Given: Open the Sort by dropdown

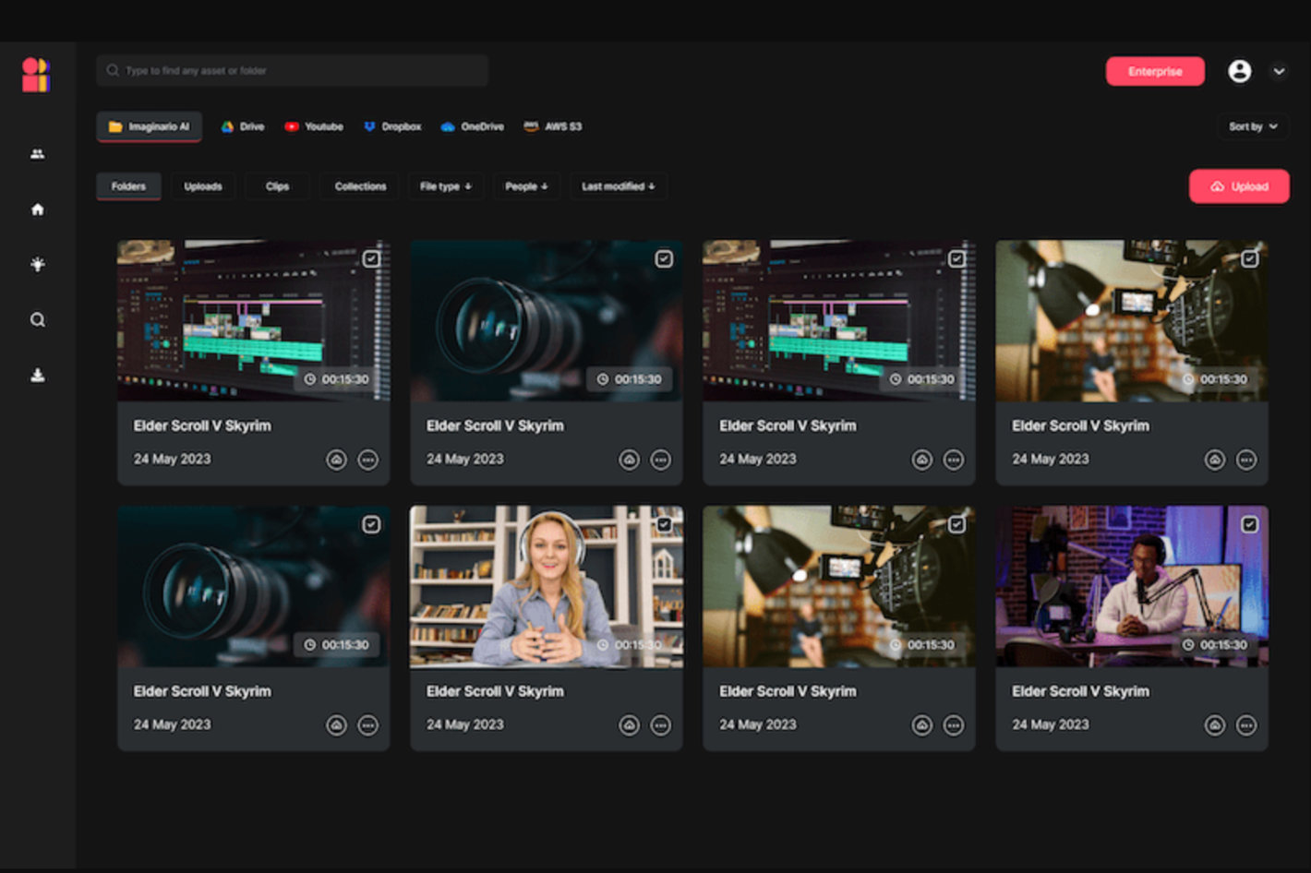Looking at the screenshot, I should pos(1253,126).
